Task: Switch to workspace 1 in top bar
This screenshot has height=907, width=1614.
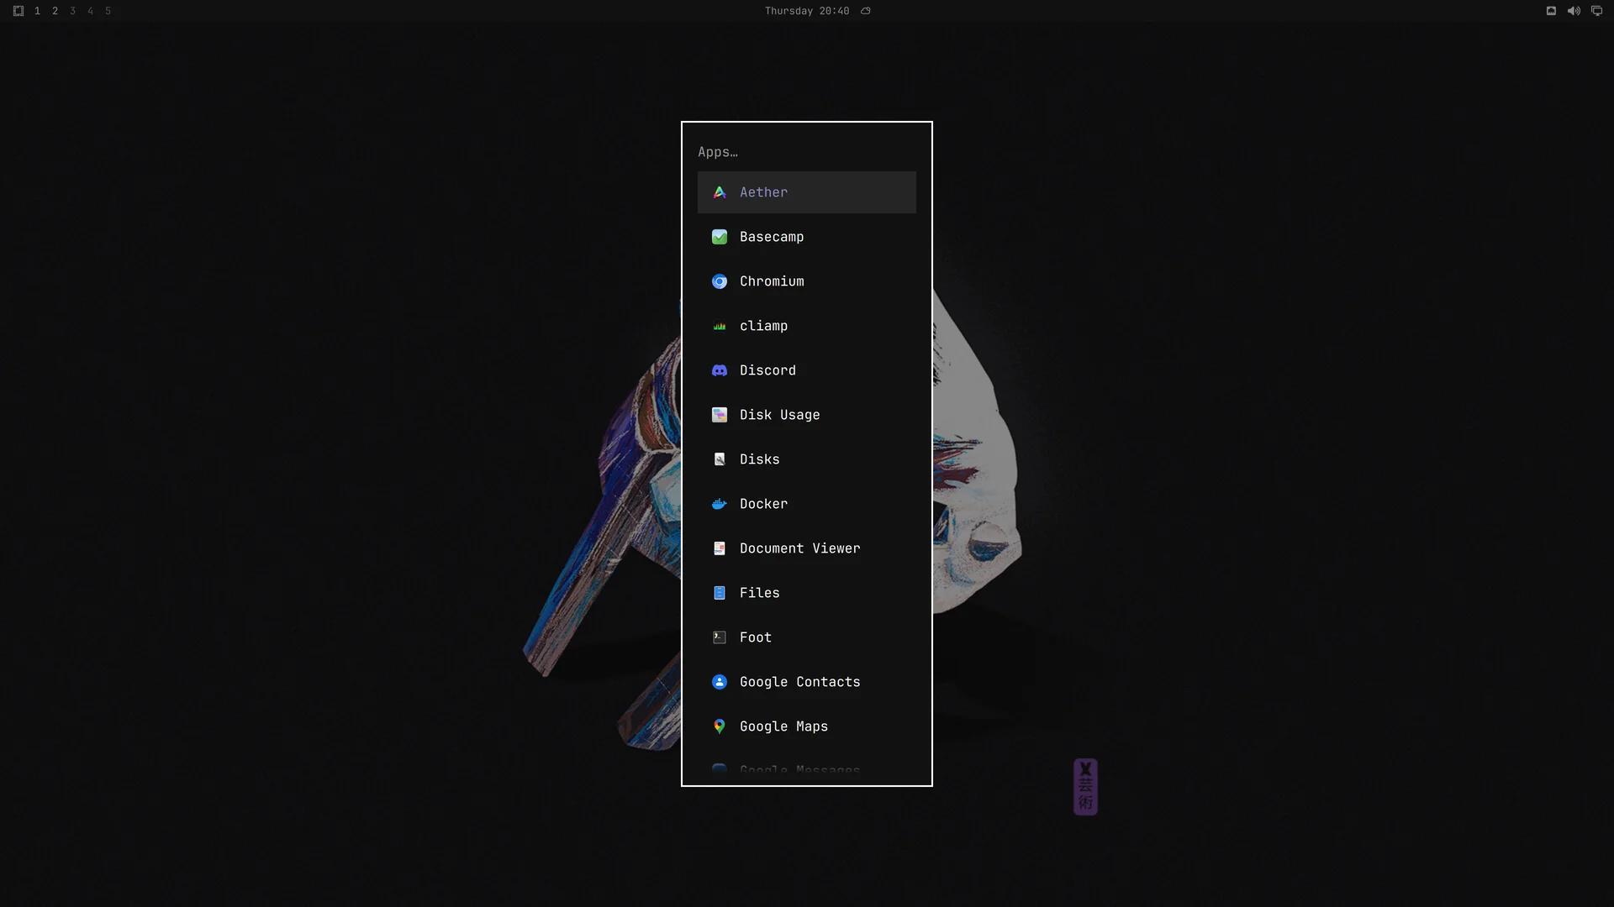Action: click(x=37, y=11)
